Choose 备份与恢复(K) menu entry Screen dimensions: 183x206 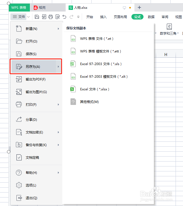coord(36,145)
